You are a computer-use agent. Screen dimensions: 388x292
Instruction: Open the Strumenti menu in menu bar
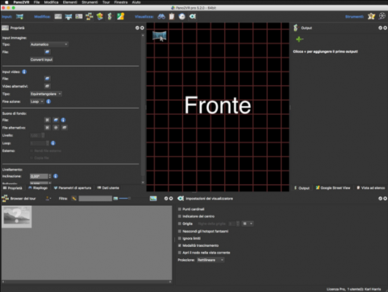(89, 3)
